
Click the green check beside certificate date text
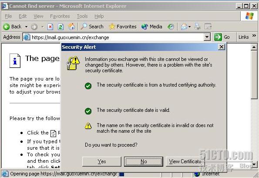coord(88,111)
